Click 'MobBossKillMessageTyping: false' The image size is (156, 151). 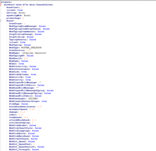click(x=30, y=93)
